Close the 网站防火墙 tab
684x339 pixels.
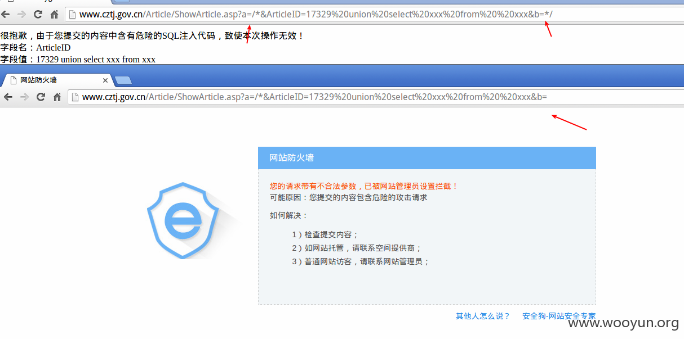pos(105,80)
